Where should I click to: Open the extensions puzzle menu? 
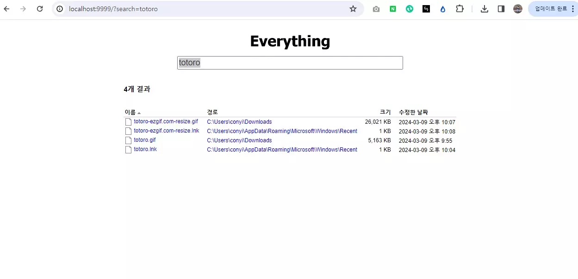coord(460,9)
